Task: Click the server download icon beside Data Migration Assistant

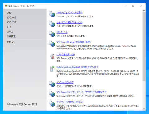Action: click(x=52, y=69)
